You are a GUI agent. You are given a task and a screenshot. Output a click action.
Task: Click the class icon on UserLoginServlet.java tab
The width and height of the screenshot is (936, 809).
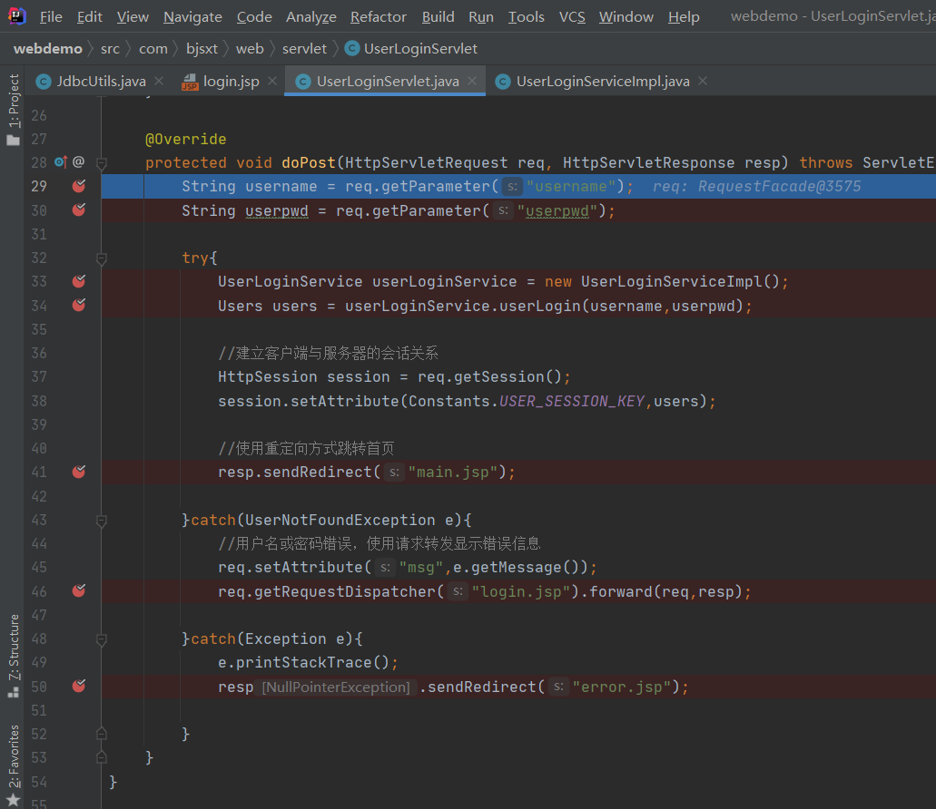tap(303, 81)
